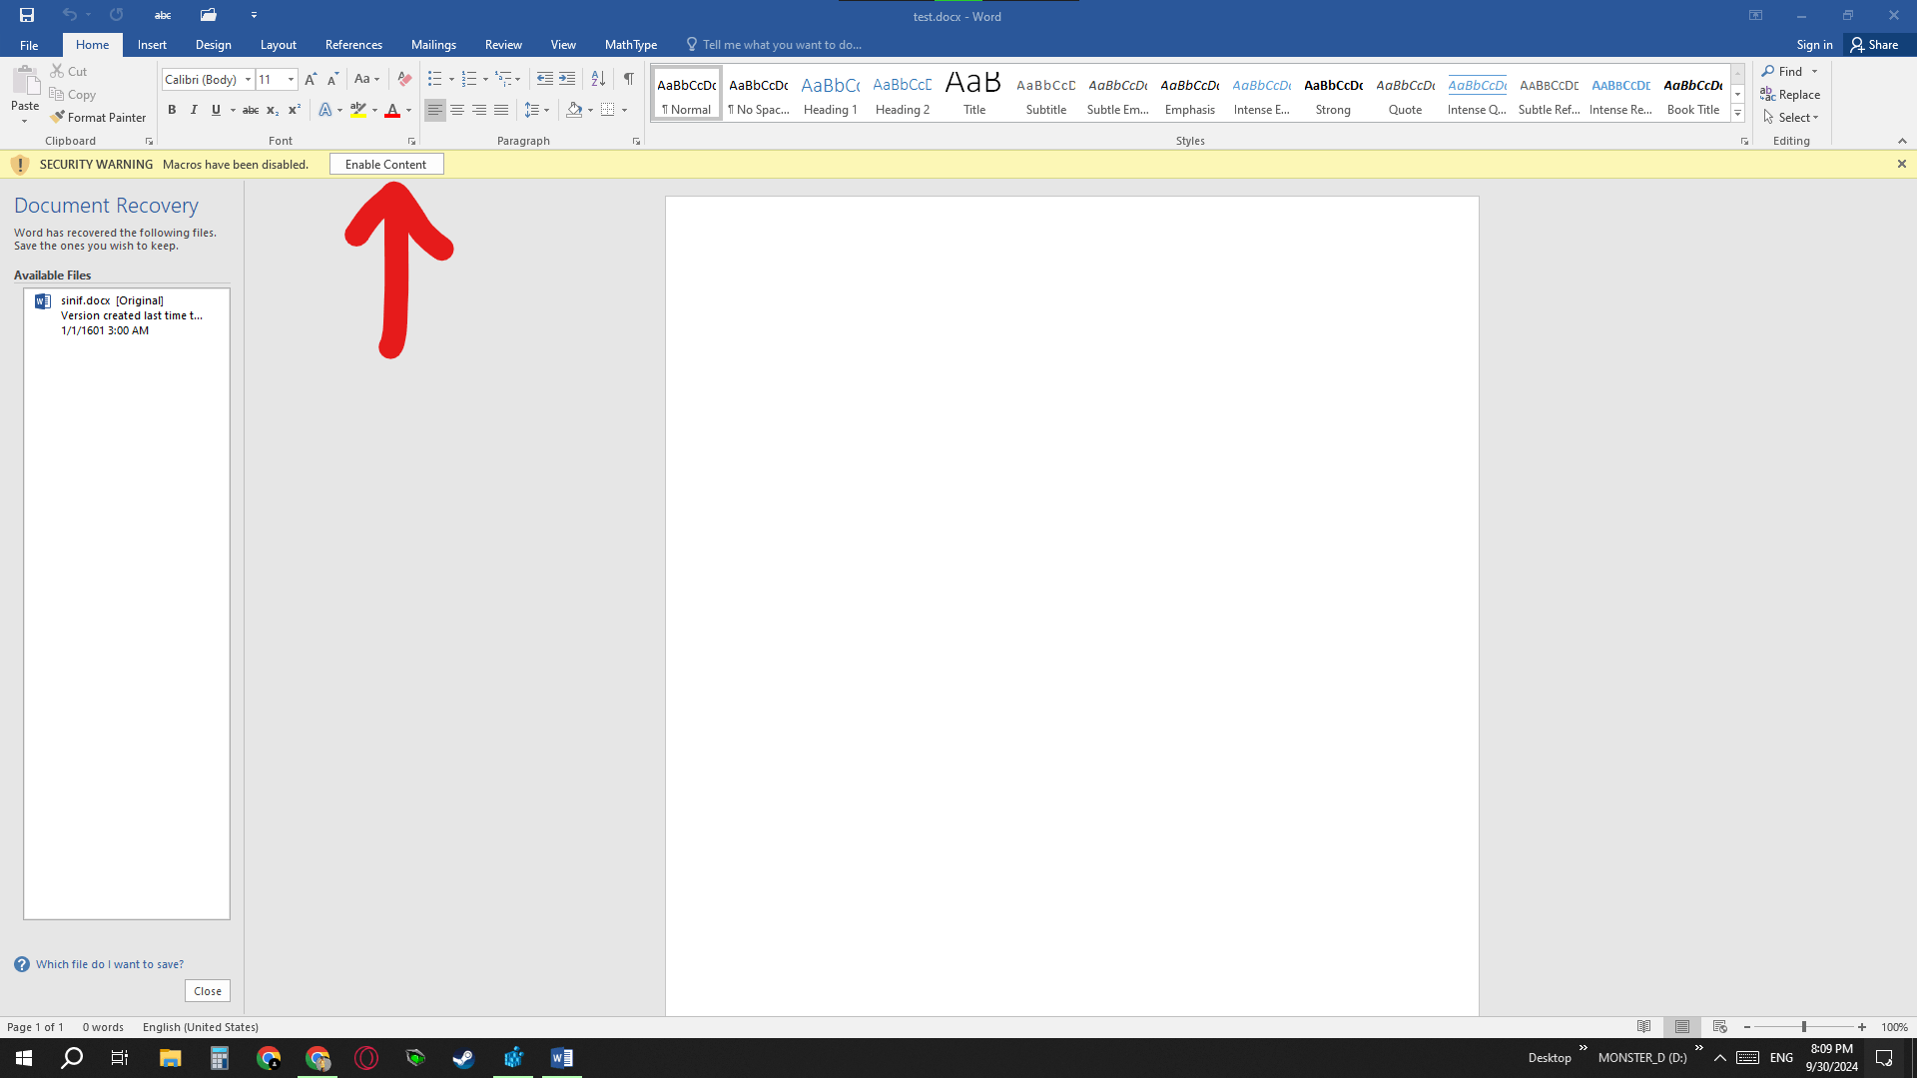The width and height of the screenshot is (1917, 1078).
Task: Switch to Read Mode view icon
Action: point(1643,1026)
